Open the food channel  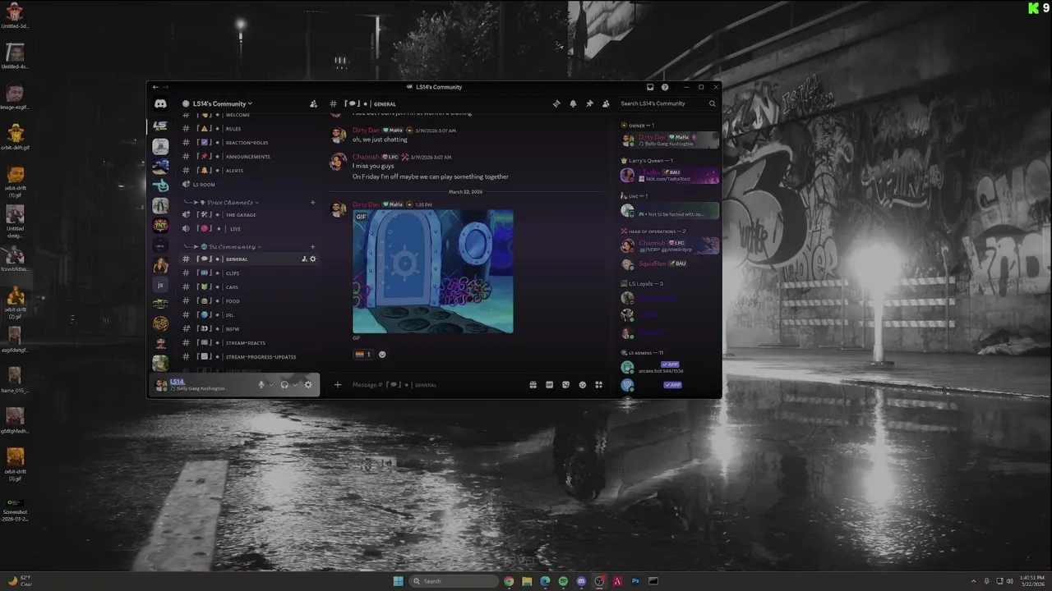(x=249, y=301)
